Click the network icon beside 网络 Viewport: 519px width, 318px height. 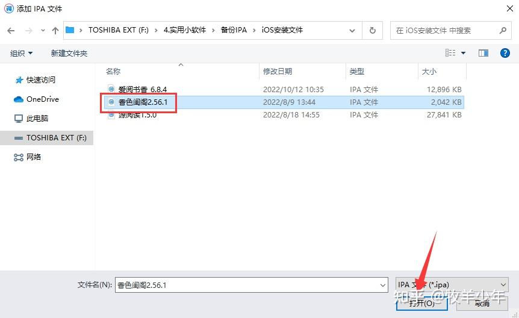pyautogui.click(x=19, y=157)
